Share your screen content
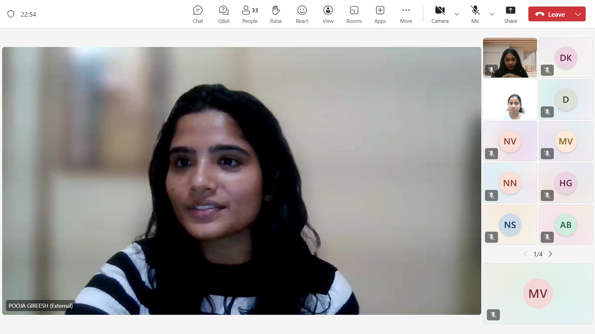The image size is (595, 334). pos(510,14)
